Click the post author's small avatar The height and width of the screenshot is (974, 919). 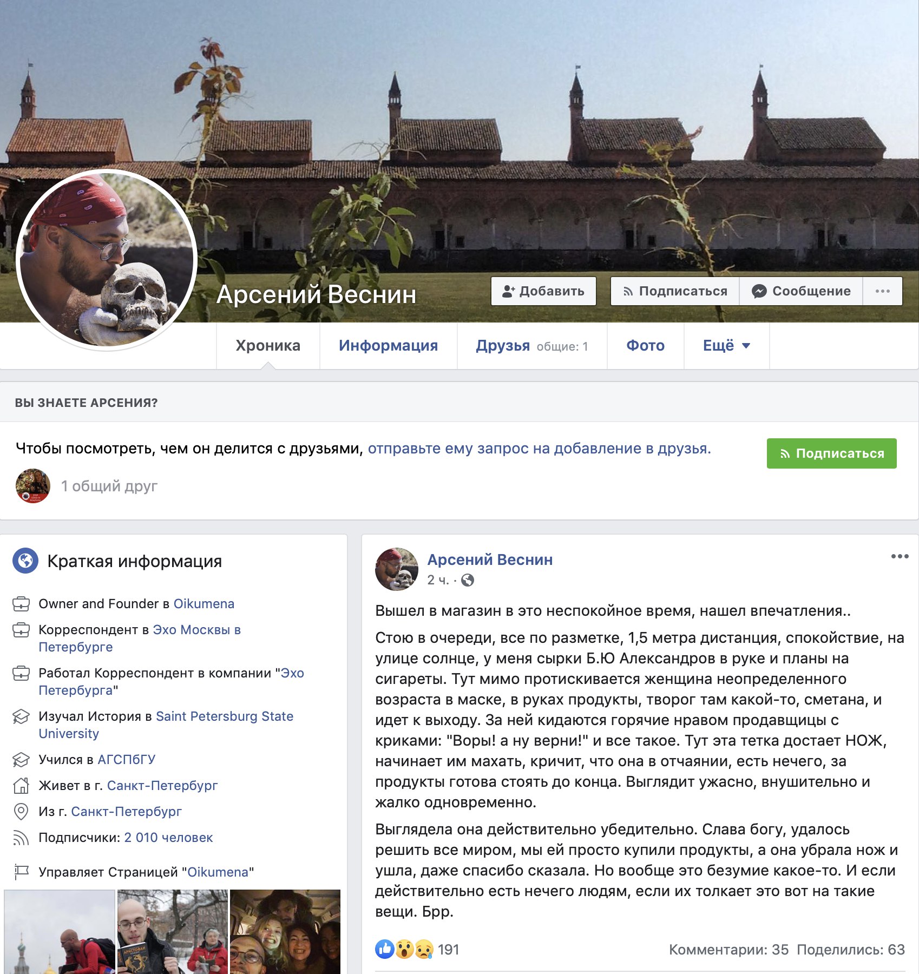pos(397,569)
